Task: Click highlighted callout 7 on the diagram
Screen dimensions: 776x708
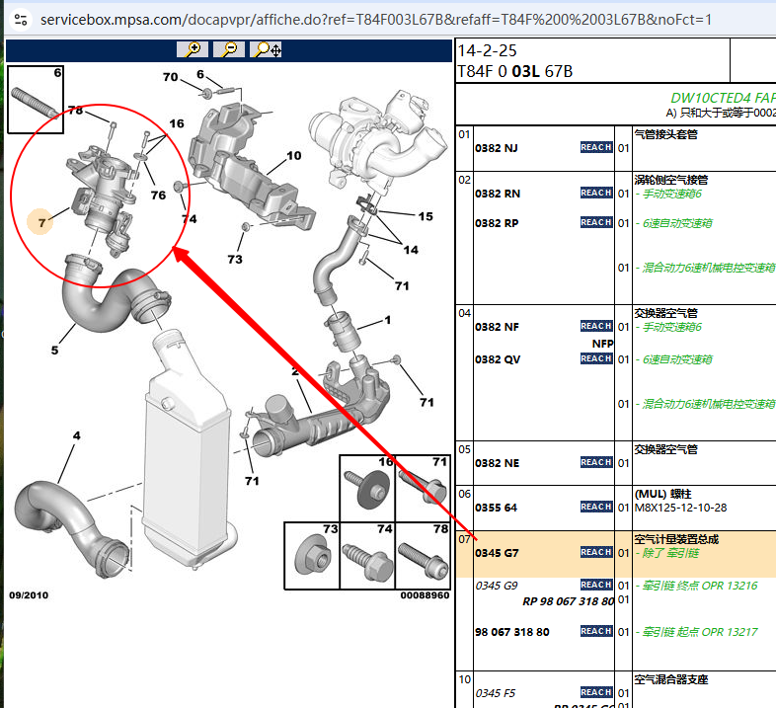Action: coord(41,223)
